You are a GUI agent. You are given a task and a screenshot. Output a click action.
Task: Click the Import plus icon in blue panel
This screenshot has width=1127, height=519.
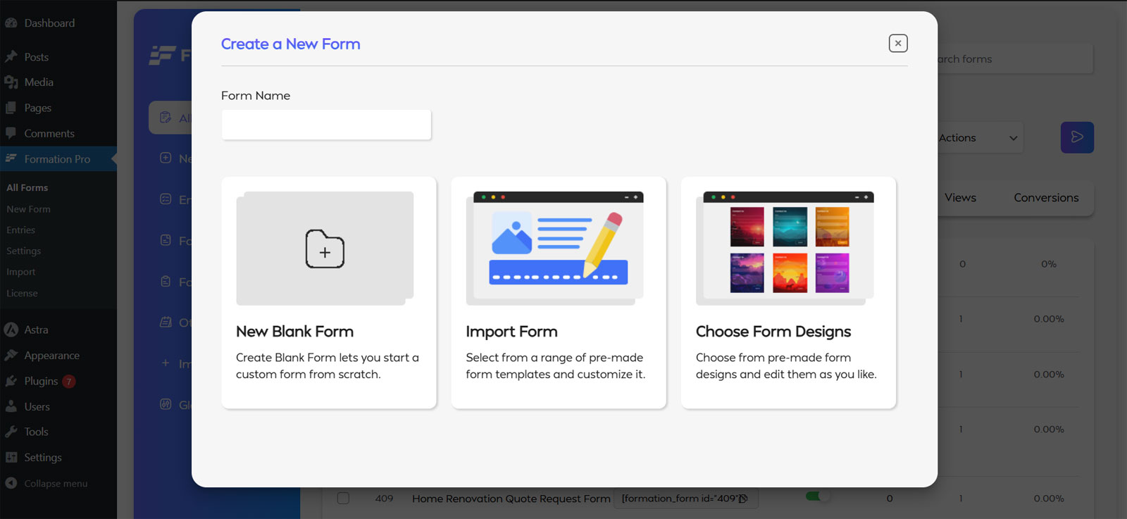(166, 363)
